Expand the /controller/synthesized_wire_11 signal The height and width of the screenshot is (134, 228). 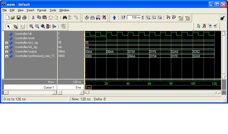pyautogui.click(x=7, y=56)
